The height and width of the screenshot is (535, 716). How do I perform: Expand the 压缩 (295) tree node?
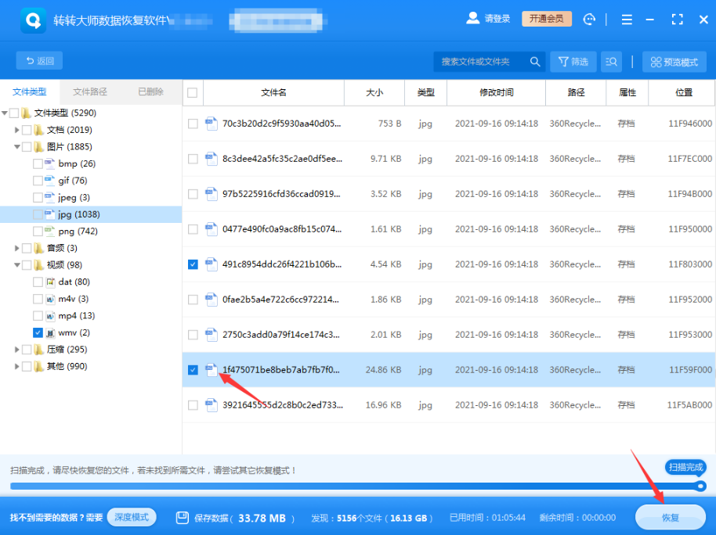pos(16,349)
